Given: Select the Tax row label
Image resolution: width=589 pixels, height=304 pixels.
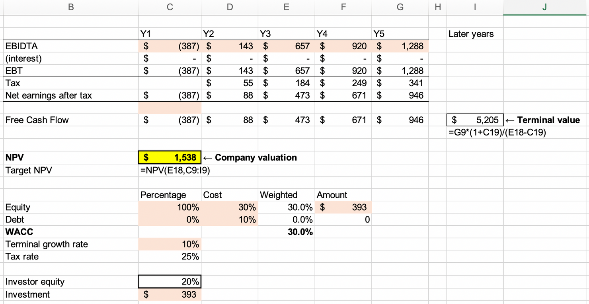Looking at the screenshot, I should click(13, 83).
